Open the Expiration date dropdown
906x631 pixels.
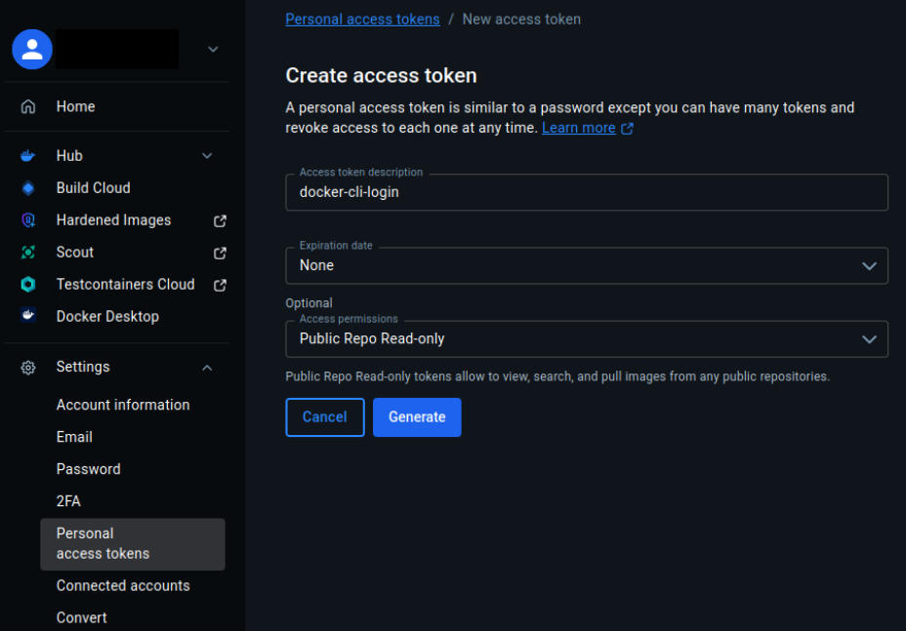click(x=586, y=265)
